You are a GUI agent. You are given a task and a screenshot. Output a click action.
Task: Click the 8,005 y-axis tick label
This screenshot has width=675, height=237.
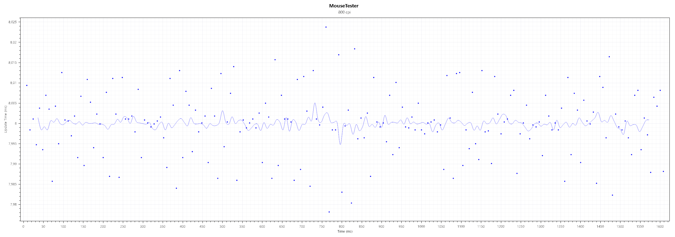[12, 103]
